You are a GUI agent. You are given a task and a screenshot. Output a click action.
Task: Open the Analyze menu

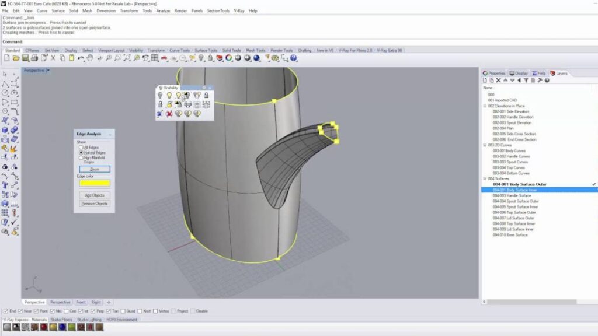[163, 10]
